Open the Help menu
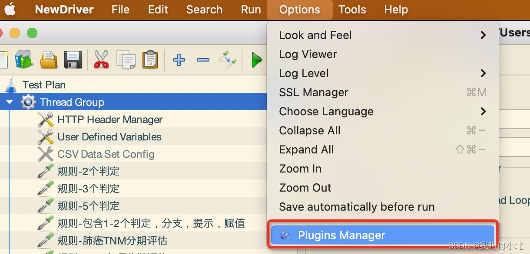This screenshot has height=254, width=530. [396, 10]
